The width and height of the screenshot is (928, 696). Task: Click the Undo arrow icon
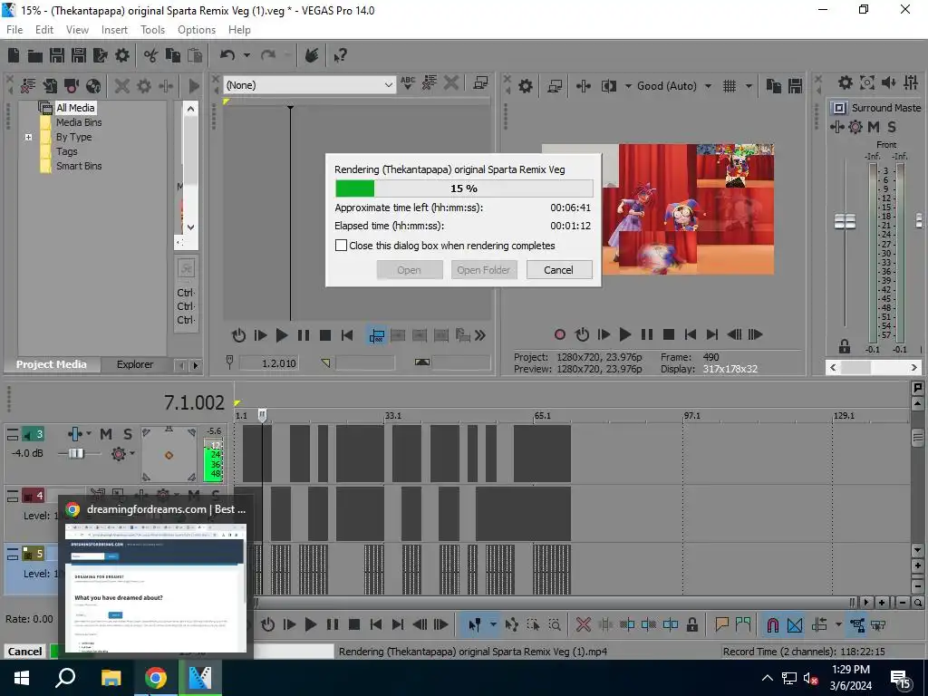point(227,55)
